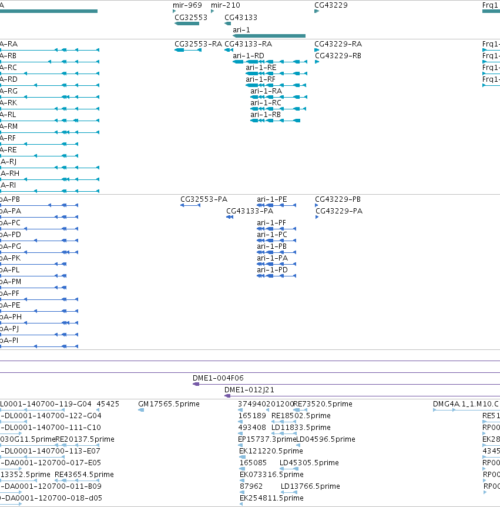The width and height of the screenshot is (500, 507).
Task: Select protein label ending in PM
Action: coord(11,282)
